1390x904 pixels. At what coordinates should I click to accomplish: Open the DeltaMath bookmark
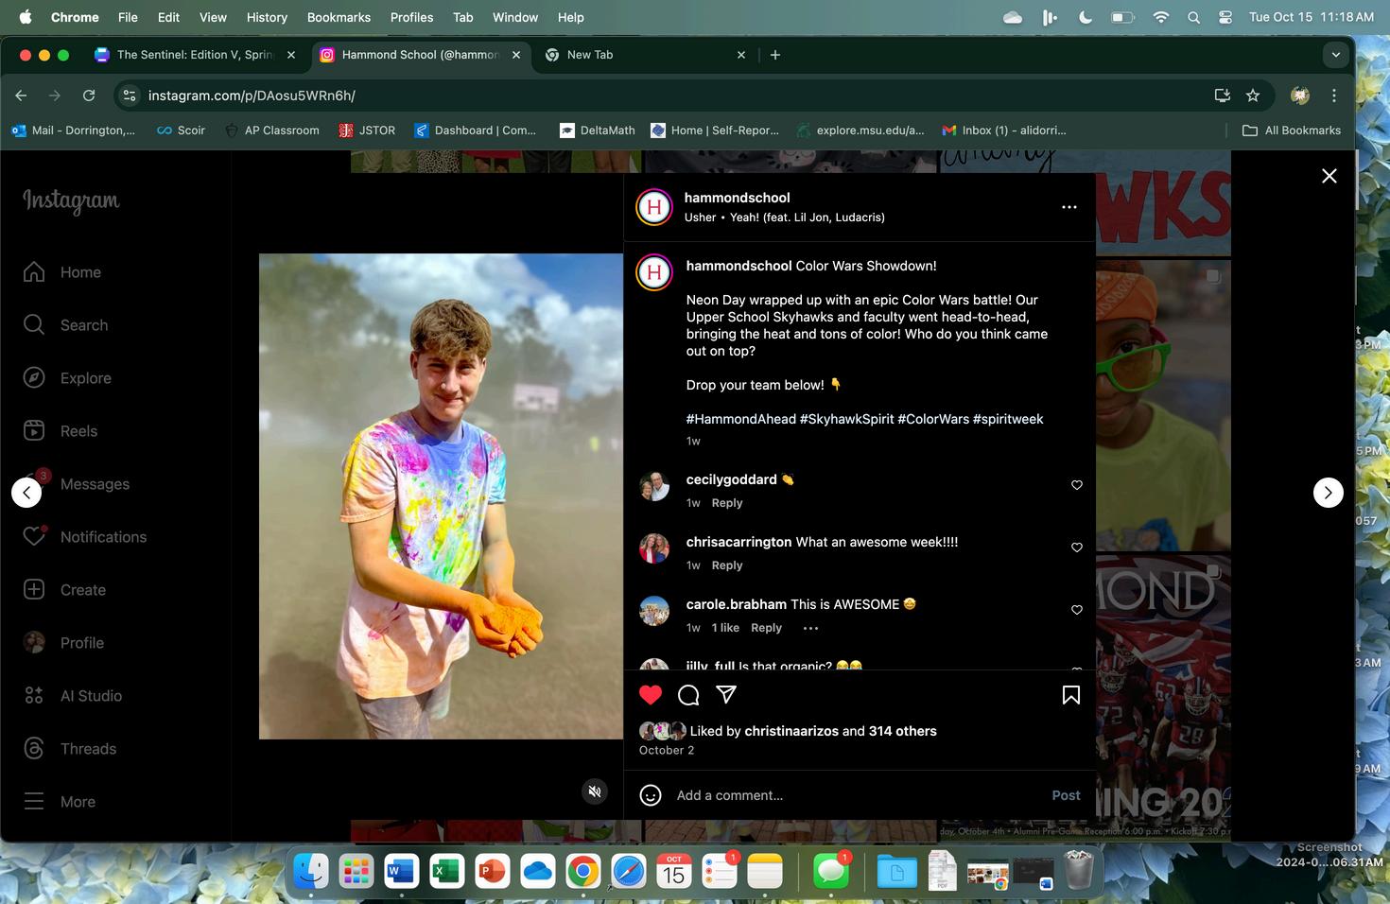tap(597, 130)
